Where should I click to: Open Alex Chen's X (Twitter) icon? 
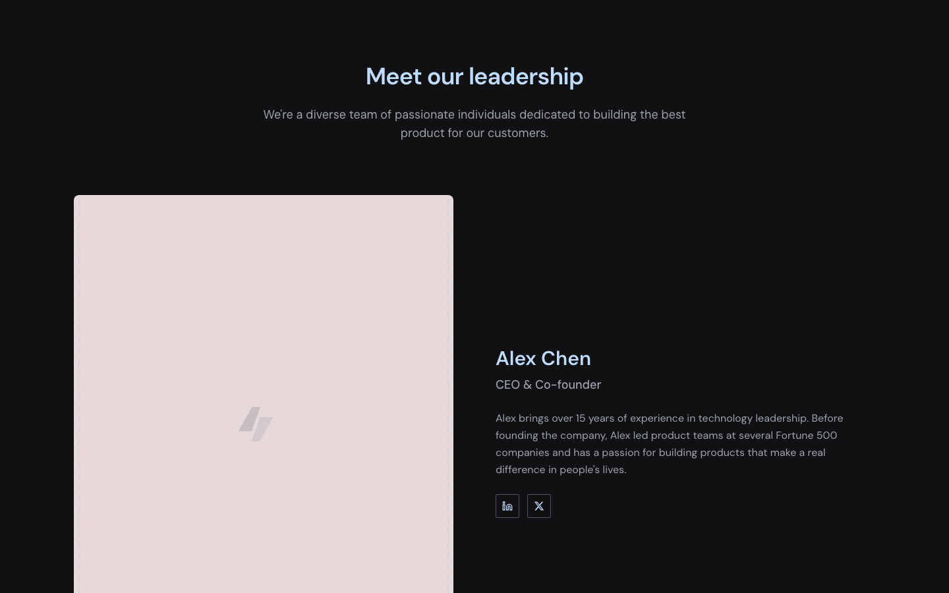point(539,506)
